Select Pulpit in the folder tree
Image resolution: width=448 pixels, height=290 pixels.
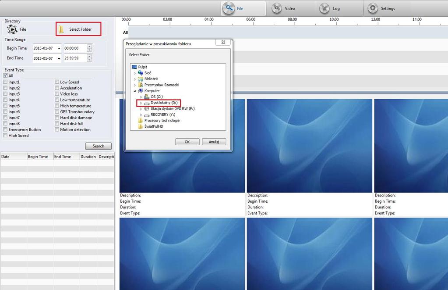pyautogui.click(x=143, y=67)
